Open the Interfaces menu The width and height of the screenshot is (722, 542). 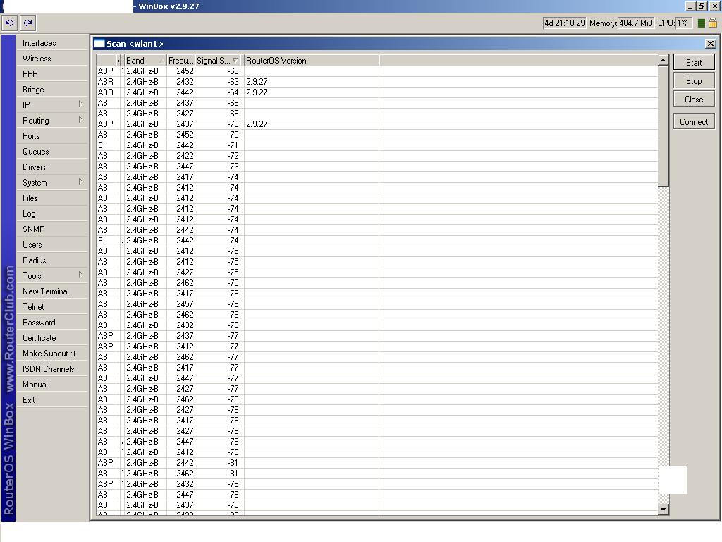52,43
